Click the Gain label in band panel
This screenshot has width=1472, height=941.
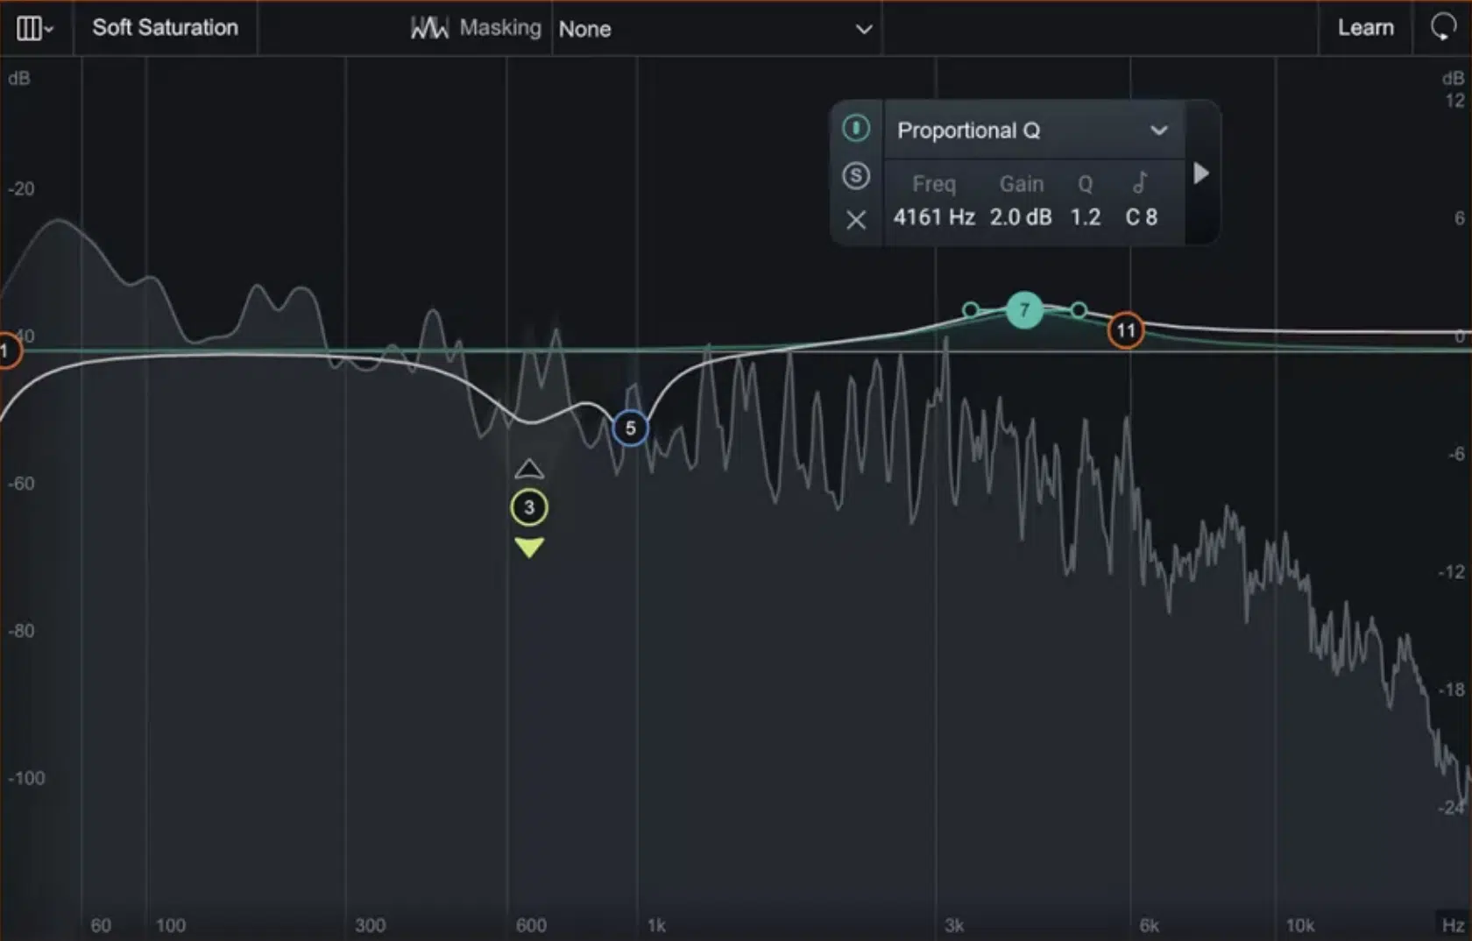[1022, 184]
